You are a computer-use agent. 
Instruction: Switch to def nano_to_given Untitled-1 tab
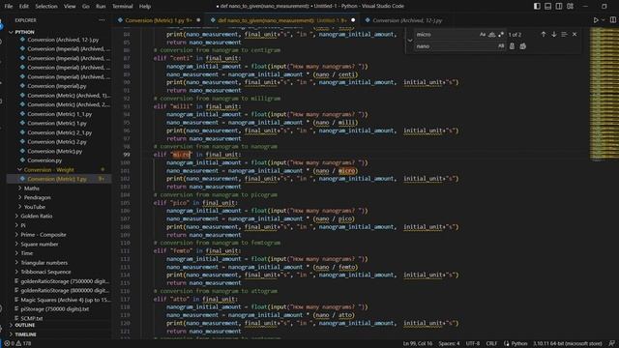click(282, 20)
